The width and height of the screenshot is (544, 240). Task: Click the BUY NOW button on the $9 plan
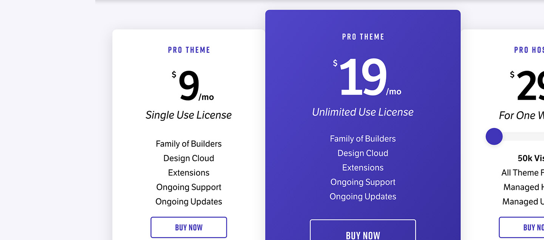click(x=189, y=227)
